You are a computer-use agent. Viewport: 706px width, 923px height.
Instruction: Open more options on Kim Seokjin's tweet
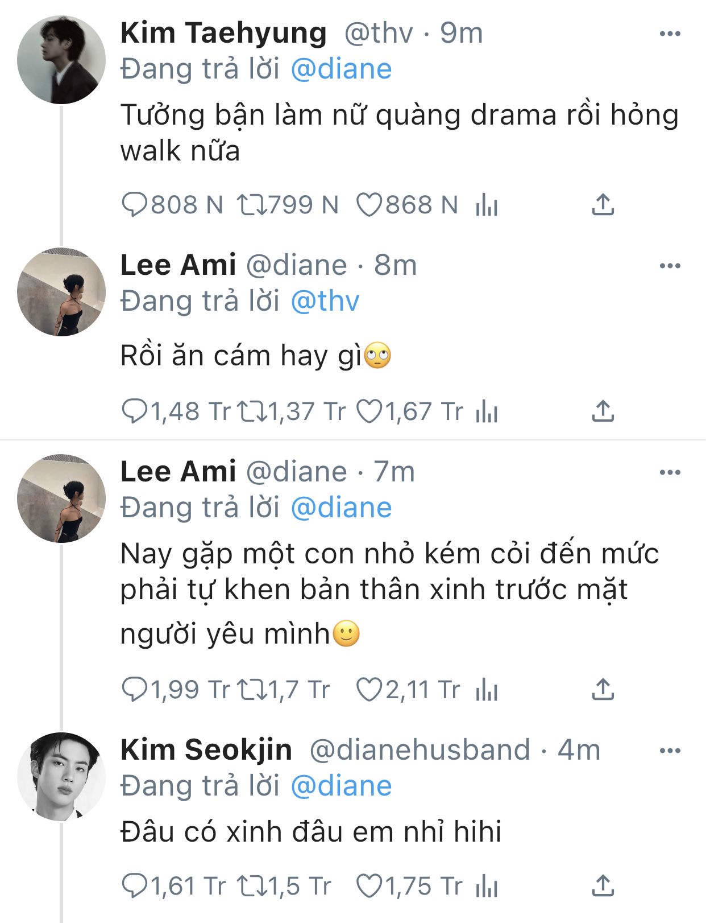[670, 751]
